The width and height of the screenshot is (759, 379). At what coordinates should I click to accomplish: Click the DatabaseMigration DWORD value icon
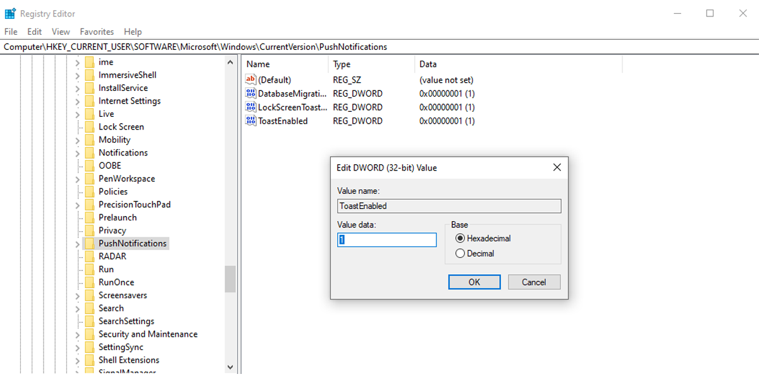[x=251, y=93]
